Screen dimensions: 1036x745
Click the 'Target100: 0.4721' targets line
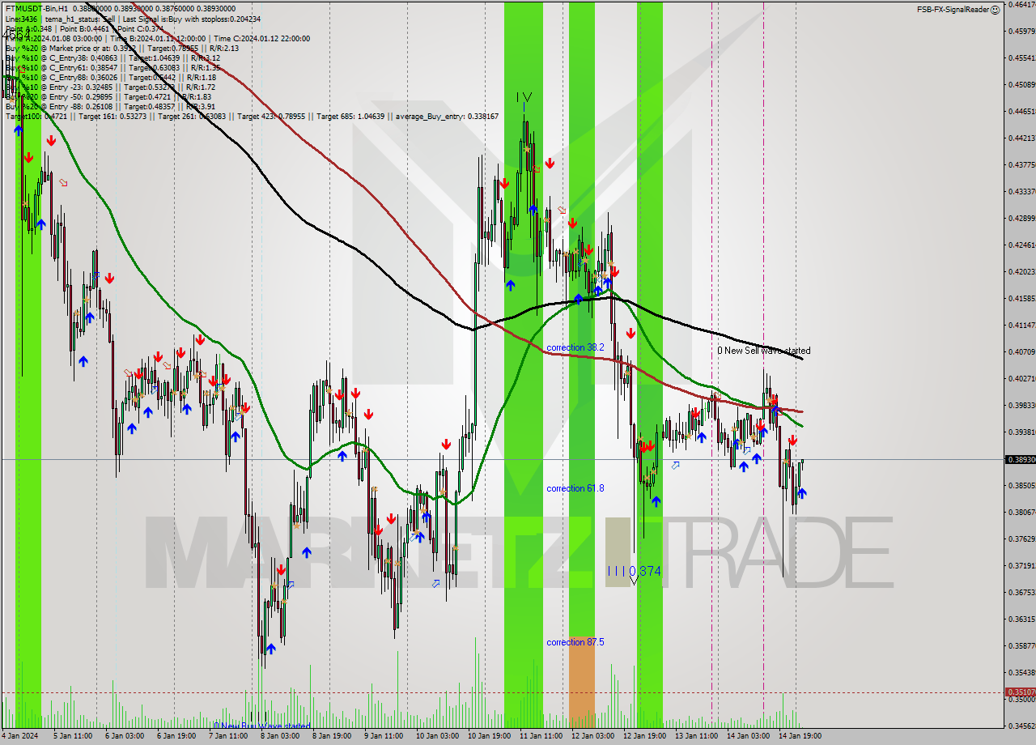click(x=252, y=117)
